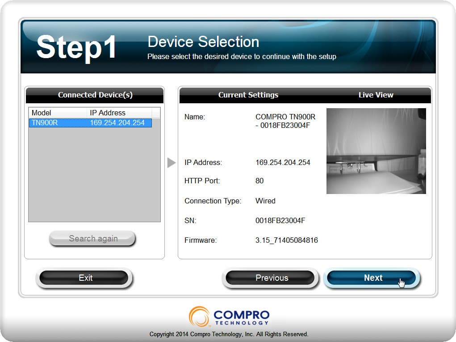Select the TN900R device row

point(91,123)
